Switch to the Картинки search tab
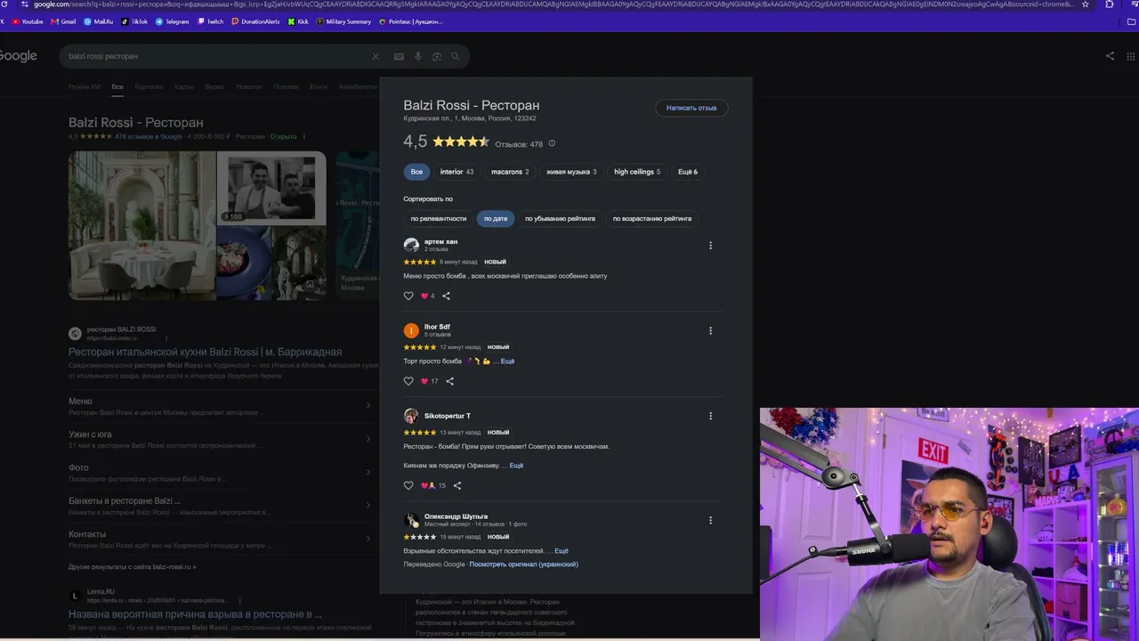This screenshot has width=1139, height=641. click(x=149, y=87)
